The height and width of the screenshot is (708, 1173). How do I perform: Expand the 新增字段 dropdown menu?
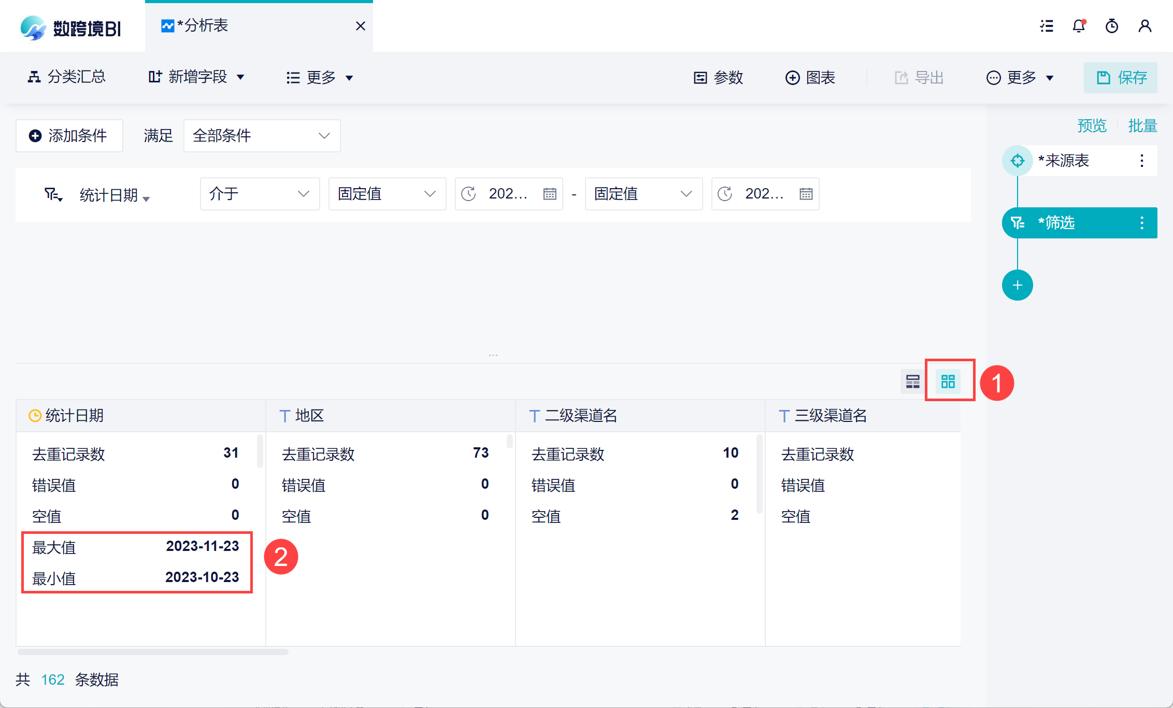[x=196, y=78]
